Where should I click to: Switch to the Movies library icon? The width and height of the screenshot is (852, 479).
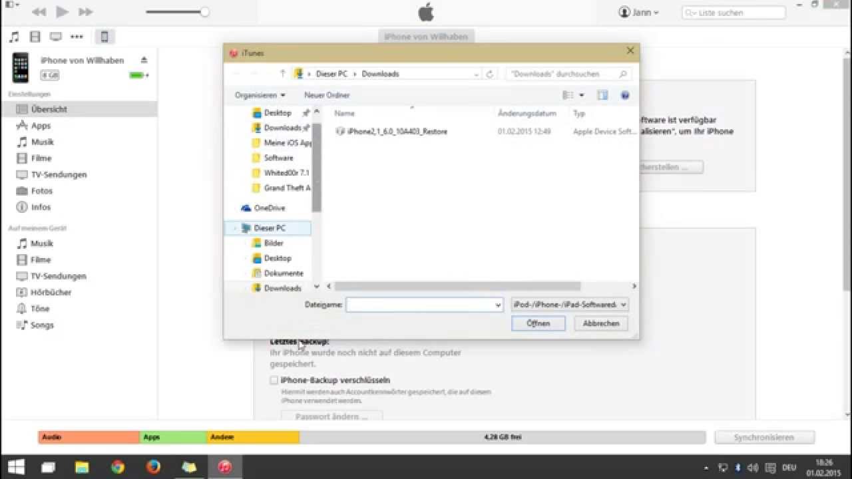pyautogui.click(x=35, y=37)
